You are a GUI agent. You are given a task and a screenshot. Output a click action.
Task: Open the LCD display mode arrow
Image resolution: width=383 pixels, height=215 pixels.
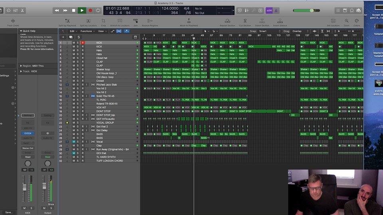[233, 10]
